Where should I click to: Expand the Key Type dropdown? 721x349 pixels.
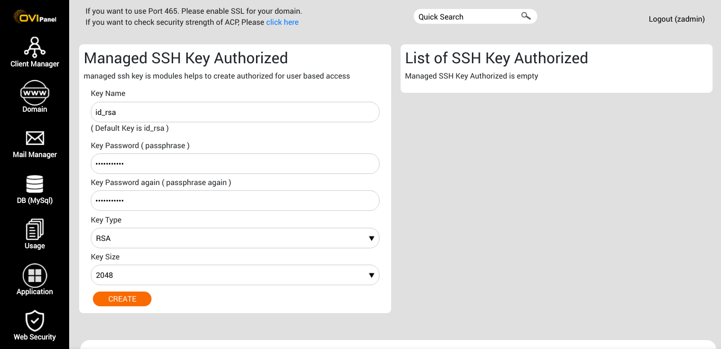(x=235, y=238)
